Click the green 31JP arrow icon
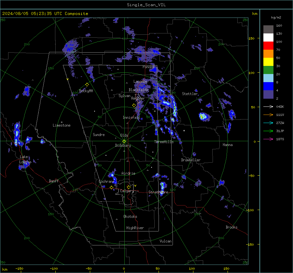Screen dimensions: 293x273 point(268,131)
